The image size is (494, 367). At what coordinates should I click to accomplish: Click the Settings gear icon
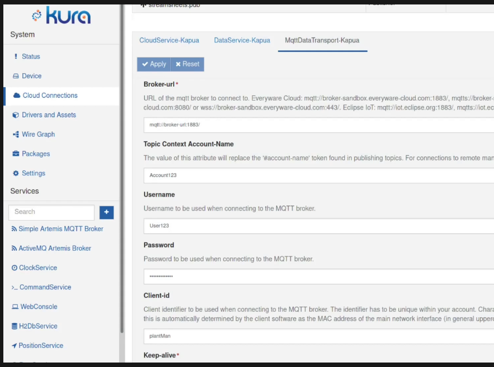tap(16, 173)
